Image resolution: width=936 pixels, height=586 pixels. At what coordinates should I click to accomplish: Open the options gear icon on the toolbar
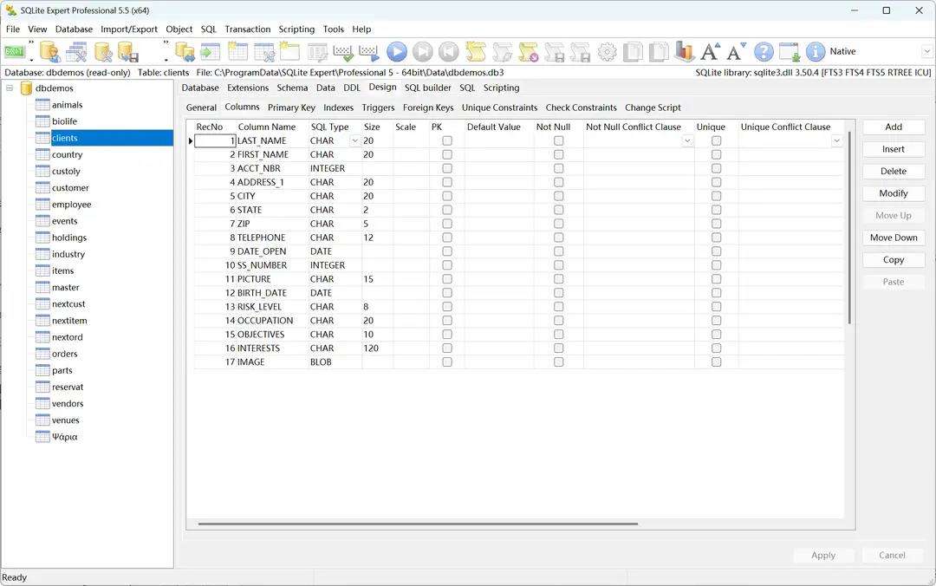(x=607, y=51)
